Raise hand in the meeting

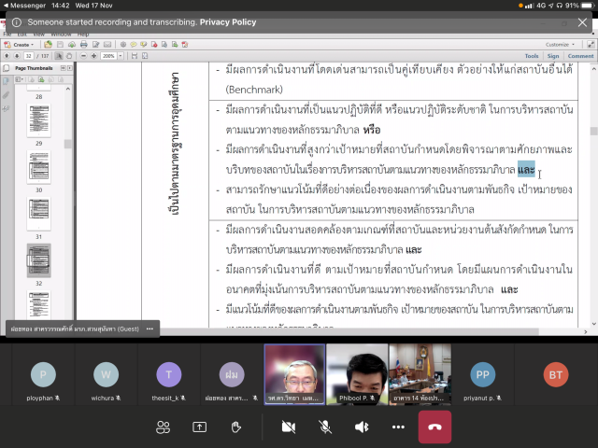236,427
